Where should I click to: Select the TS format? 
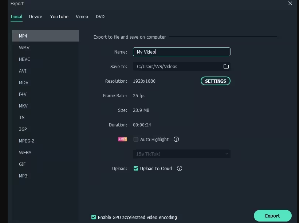46,117
